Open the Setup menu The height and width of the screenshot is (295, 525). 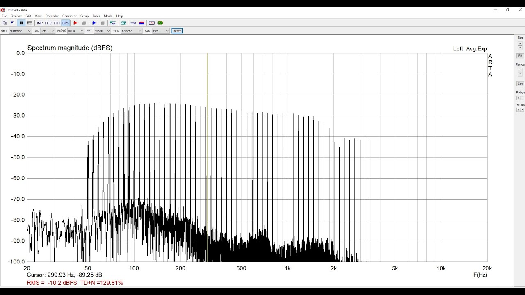[x=84, y=16]
